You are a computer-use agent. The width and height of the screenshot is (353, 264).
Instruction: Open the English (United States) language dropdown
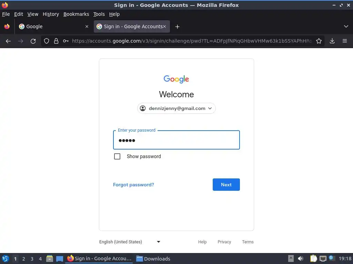click(x=130, y=242)
